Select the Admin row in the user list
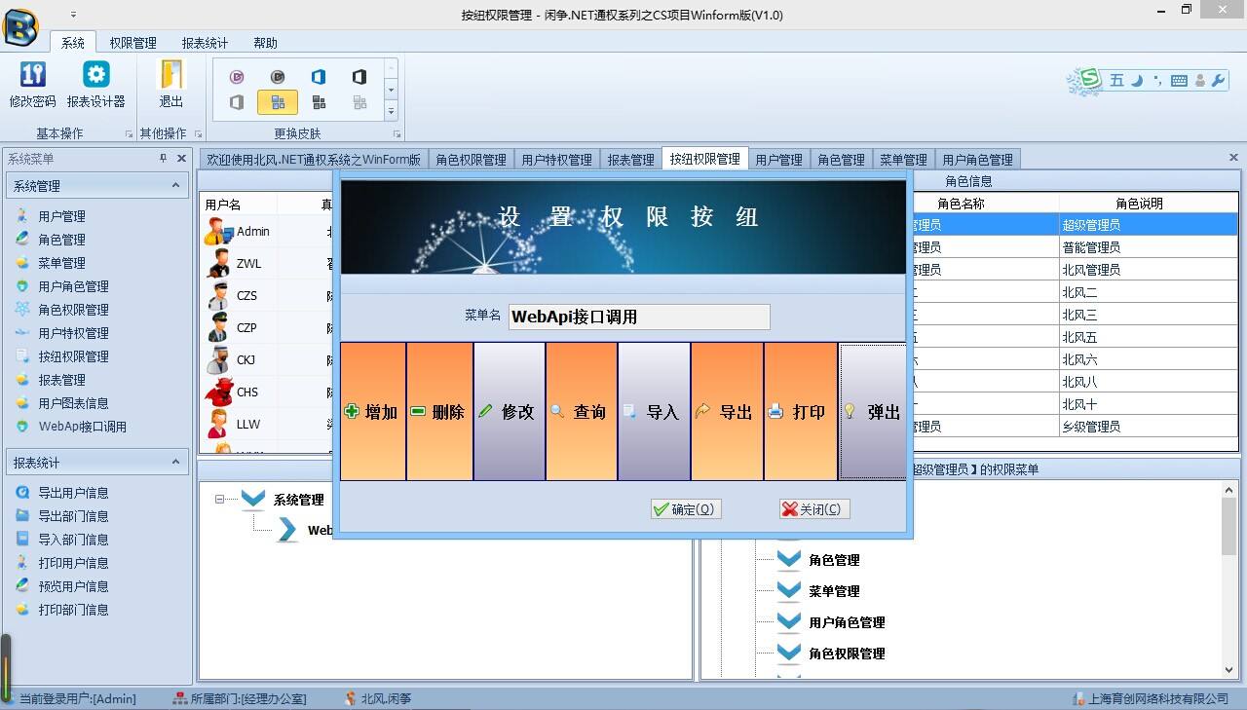The height and width of the screenshot is (710, 1247). [268, 232]
